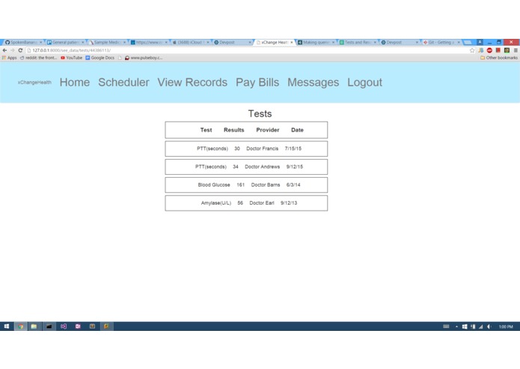Open the Windows Start button
The width and height of the screenshot is (520, 369).
coord(6,326)
